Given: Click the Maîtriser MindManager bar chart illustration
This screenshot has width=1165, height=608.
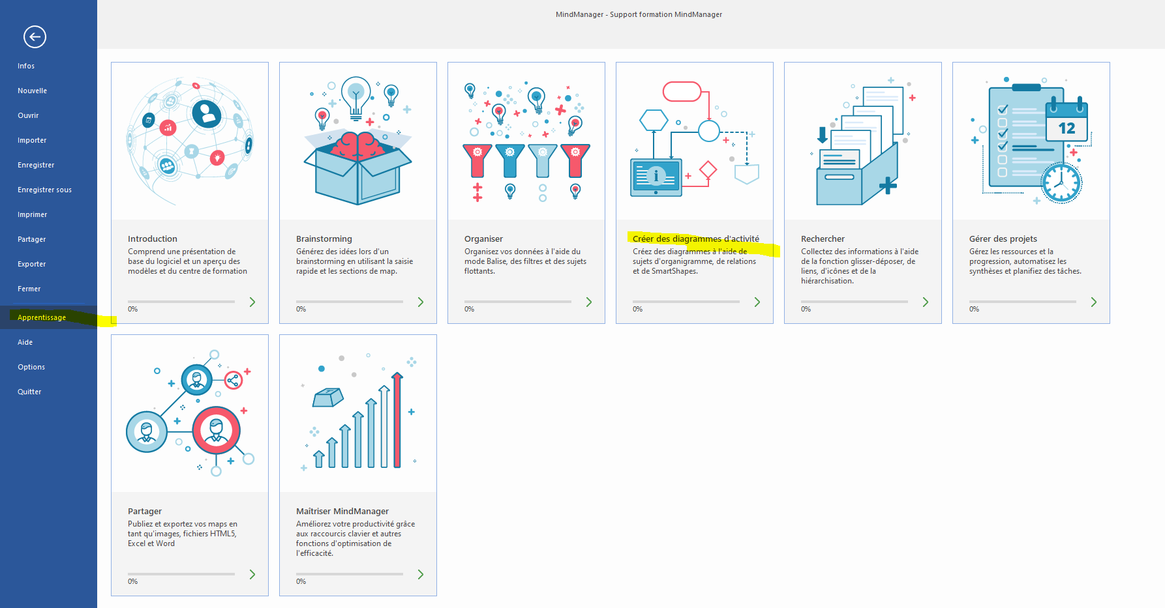Looking at the screenshot, I should pos(357,413).
